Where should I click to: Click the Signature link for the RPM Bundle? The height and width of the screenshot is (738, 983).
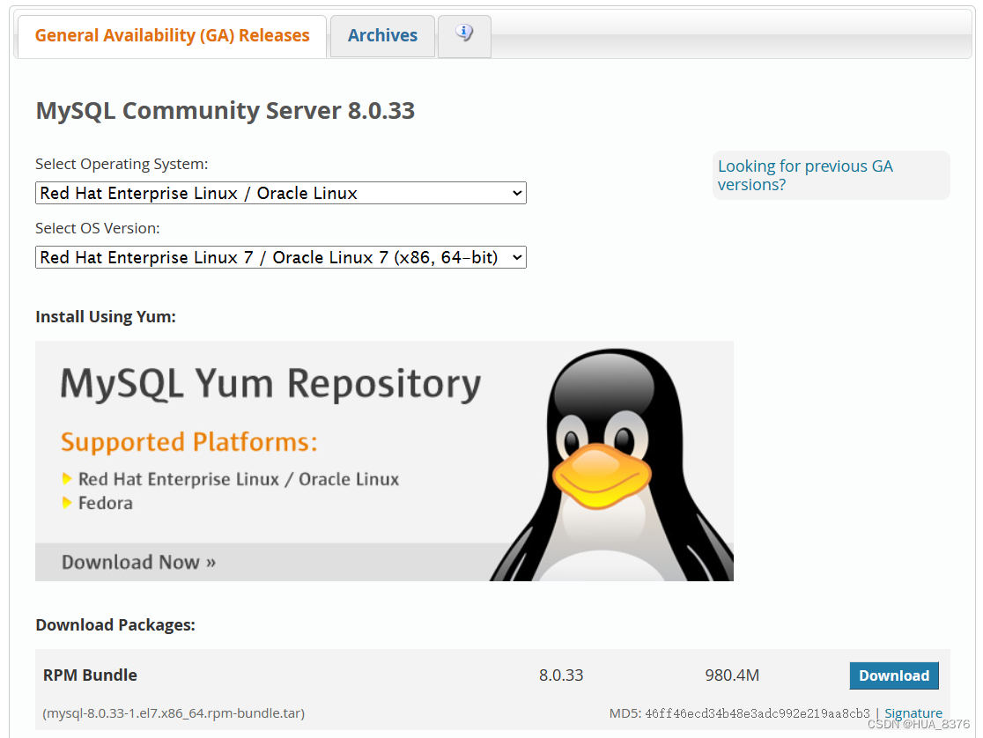coord(913,713)
